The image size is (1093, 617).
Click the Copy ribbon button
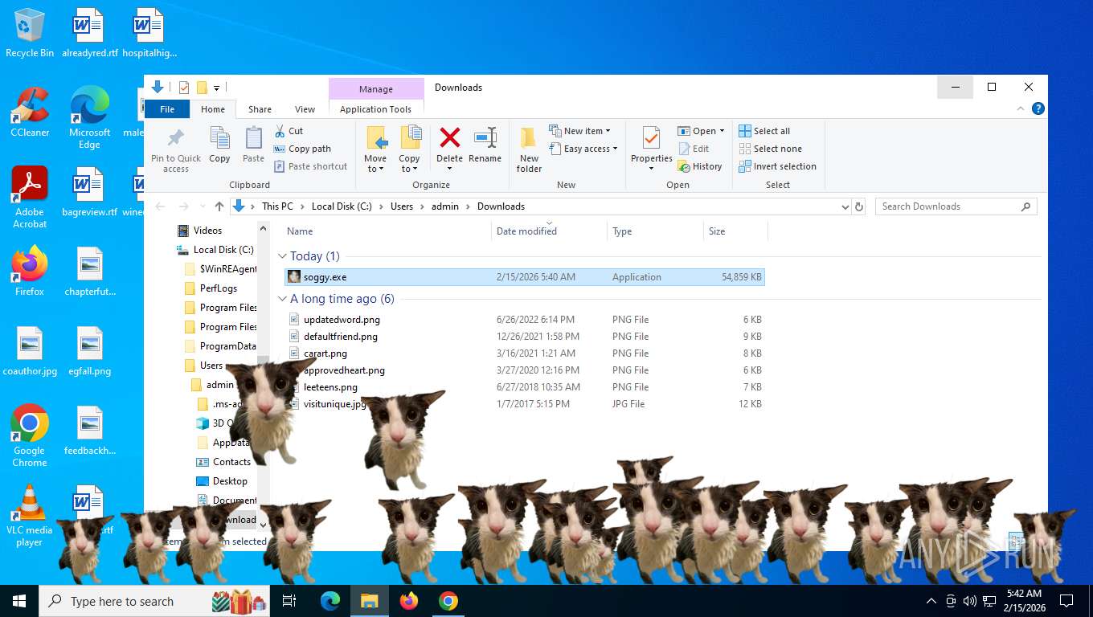(x=219, y=145)
